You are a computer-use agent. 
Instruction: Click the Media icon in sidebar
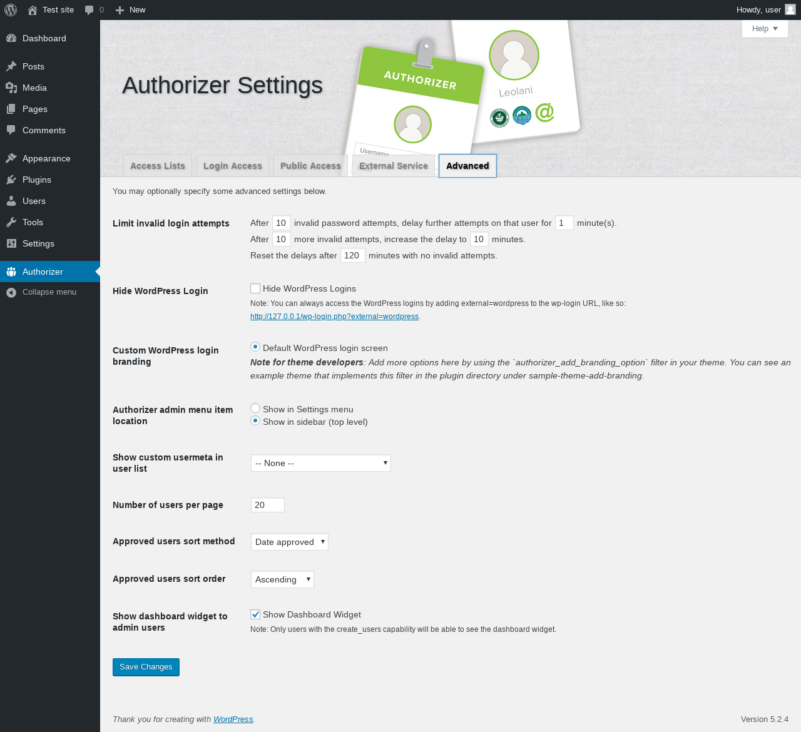(x=11, y=88)
